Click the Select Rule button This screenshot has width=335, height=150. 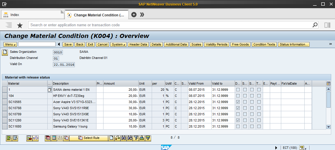tap(89, 138)
